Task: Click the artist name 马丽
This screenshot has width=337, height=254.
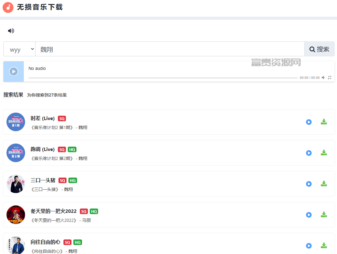Action: [86, 221]
